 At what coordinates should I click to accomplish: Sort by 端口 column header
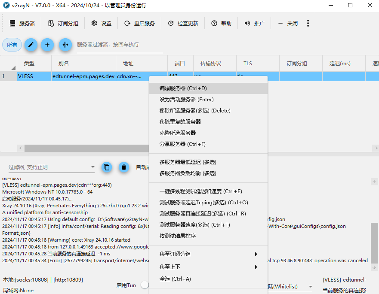pos(180,64)
